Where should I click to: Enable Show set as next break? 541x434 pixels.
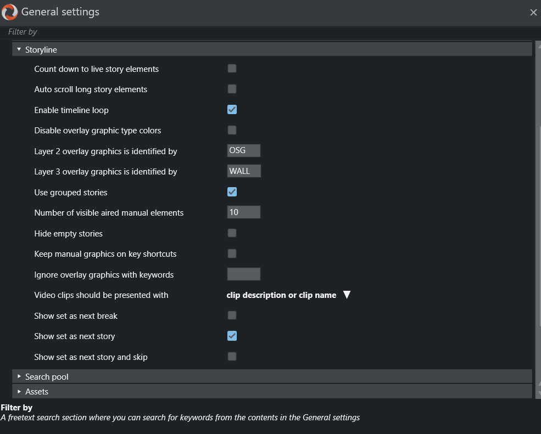(x=232, y=315)
